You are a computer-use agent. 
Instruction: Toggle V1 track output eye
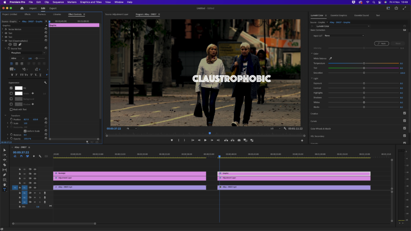pyautogui.click(x=35, y=188)
